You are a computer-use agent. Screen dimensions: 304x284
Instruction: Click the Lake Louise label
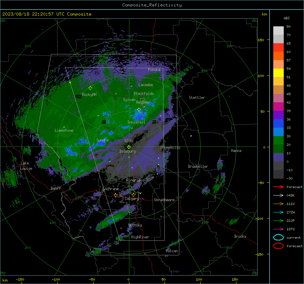(26, 166)
